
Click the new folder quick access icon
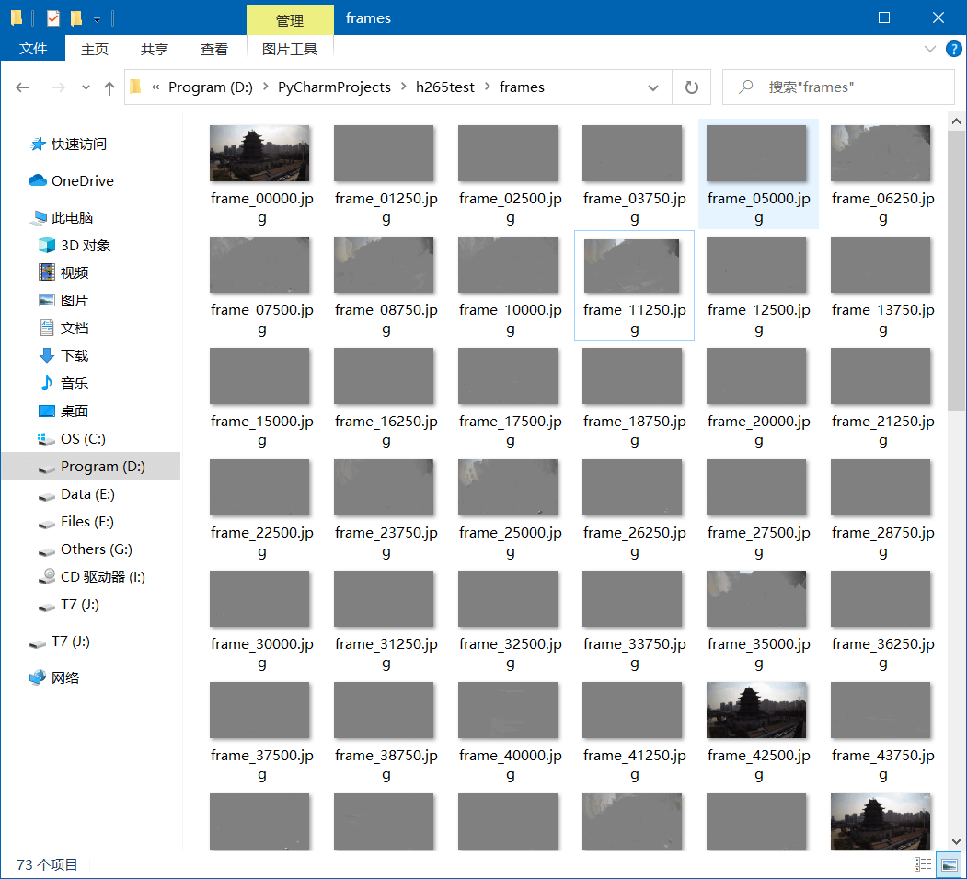(76, 18)
